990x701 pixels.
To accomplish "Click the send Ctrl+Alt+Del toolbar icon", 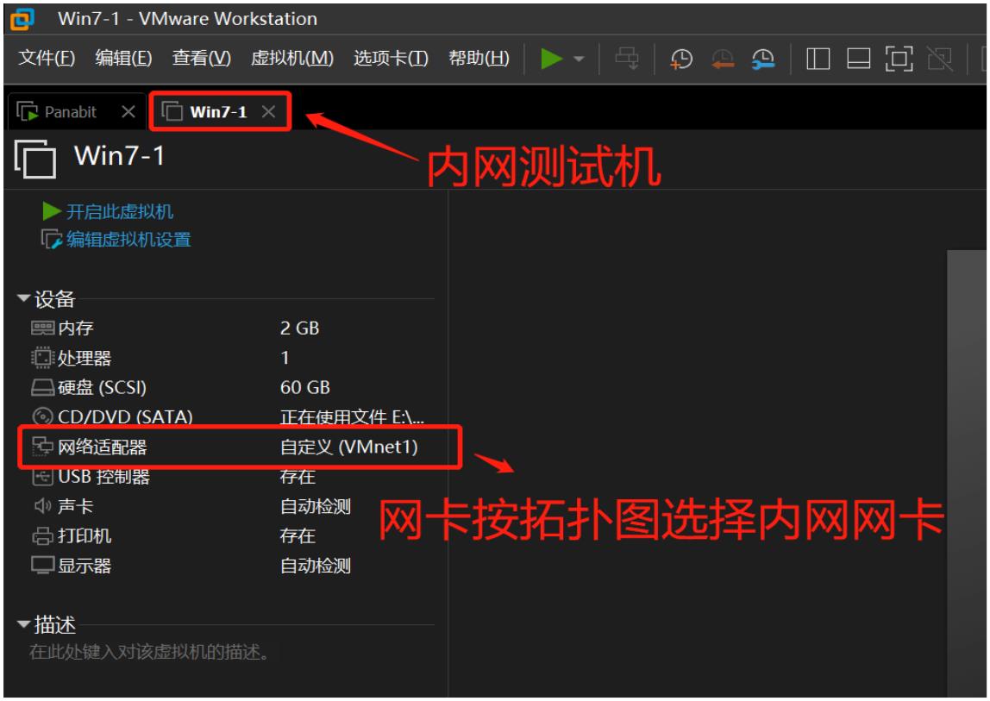I will (x=627, y=59).
